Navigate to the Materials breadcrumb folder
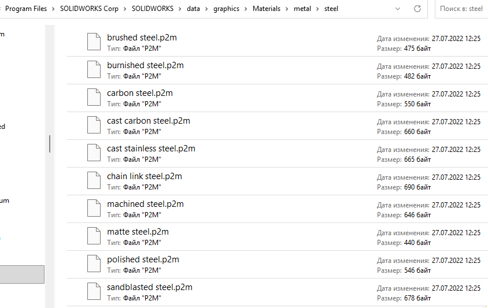 click(267, 9)
